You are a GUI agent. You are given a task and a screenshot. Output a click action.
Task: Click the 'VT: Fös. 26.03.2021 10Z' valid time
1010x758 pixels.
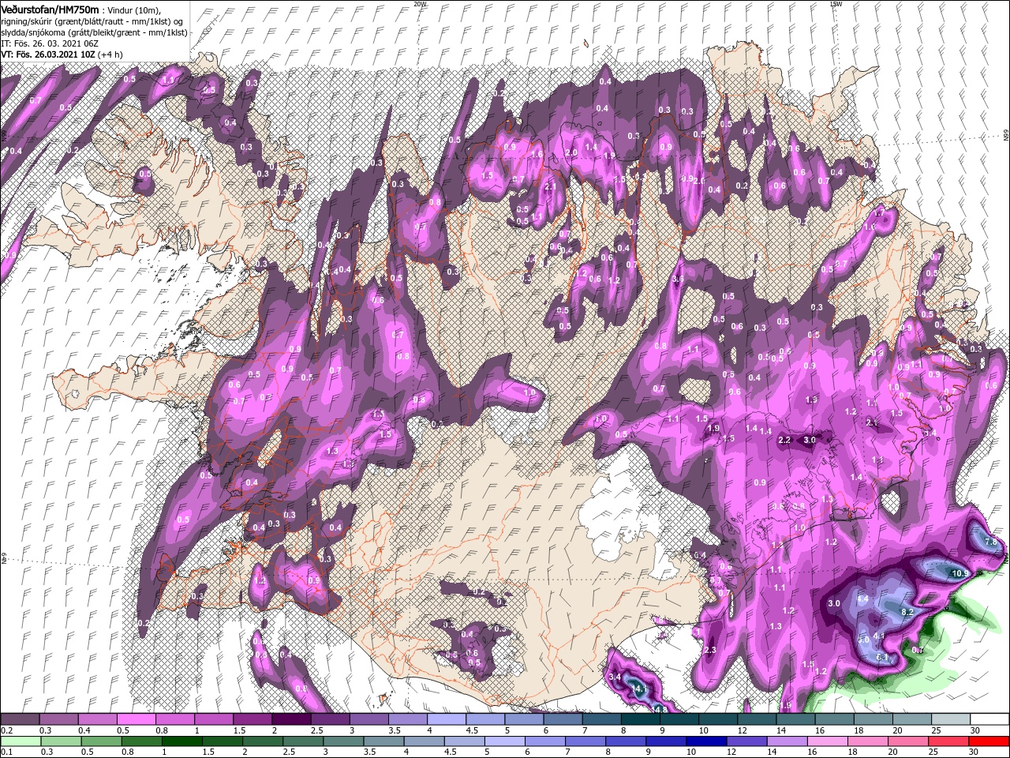click(48, 54)
